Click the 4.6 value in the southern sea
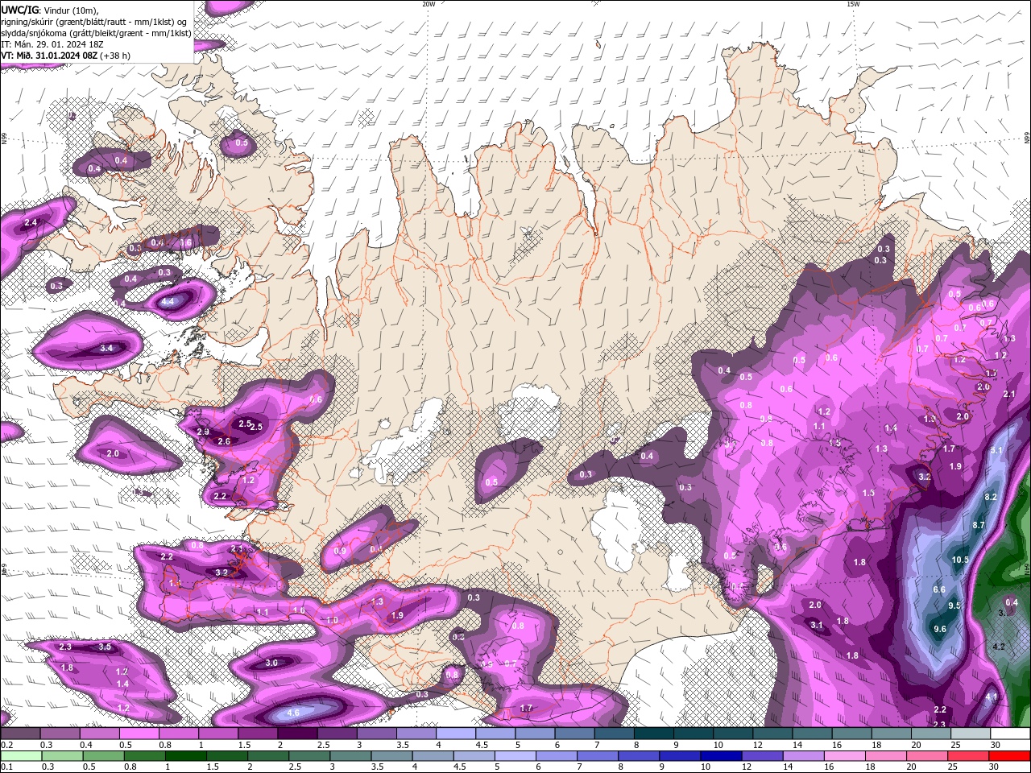Viewport: 1031px width, 773px height. pos(293,713)
